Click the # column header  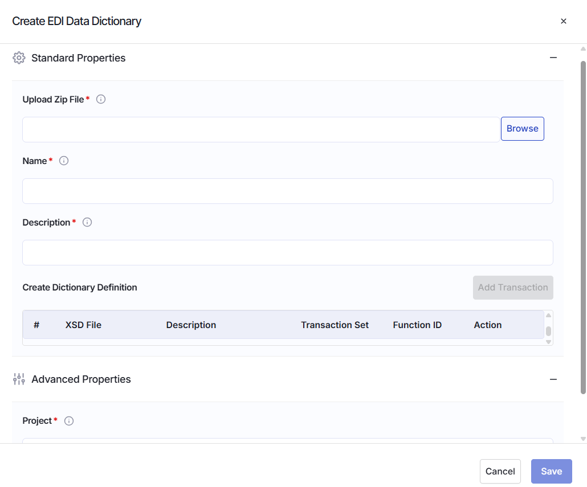click(x=36, y=325)
